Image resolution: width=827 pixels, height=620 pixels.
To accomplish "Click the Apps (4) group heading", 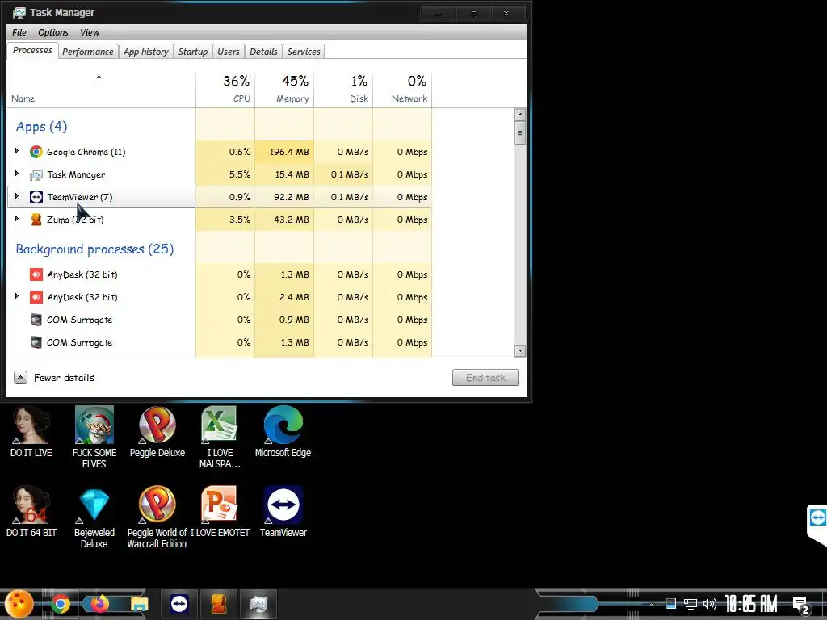I will (x=42, y=127).
